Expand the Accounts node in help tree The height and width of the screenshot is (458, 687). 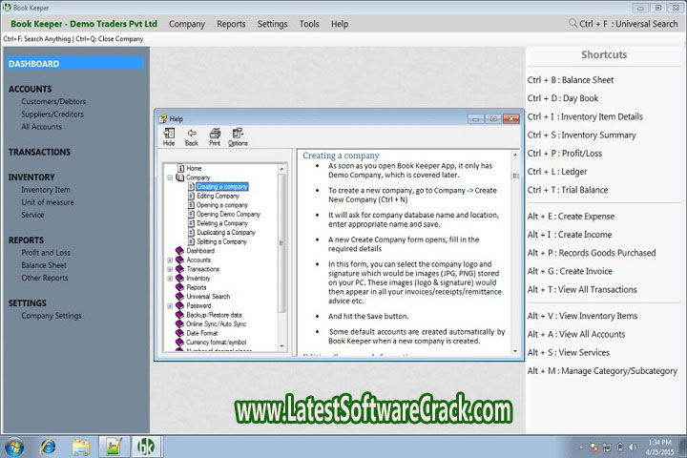[x=170, y=260]
